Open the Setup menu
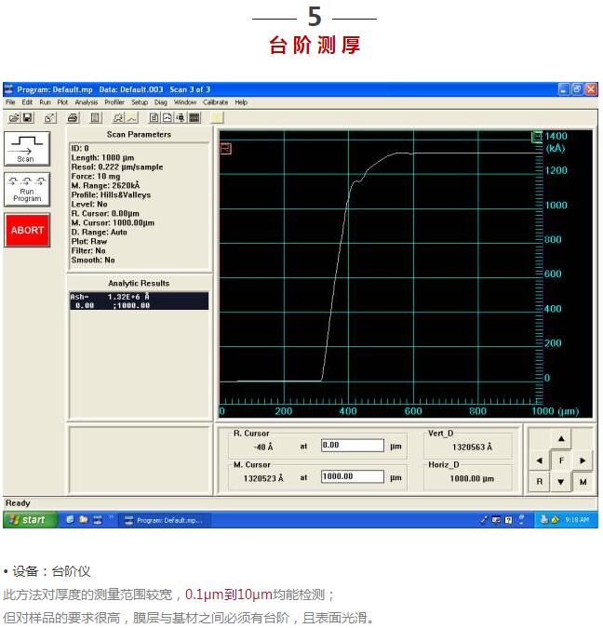603x628 pixels. tap(140, 102)
